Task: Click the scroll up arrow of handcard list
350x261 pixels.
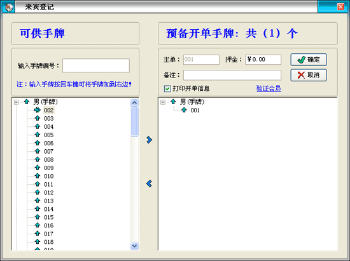Action: 134,102
